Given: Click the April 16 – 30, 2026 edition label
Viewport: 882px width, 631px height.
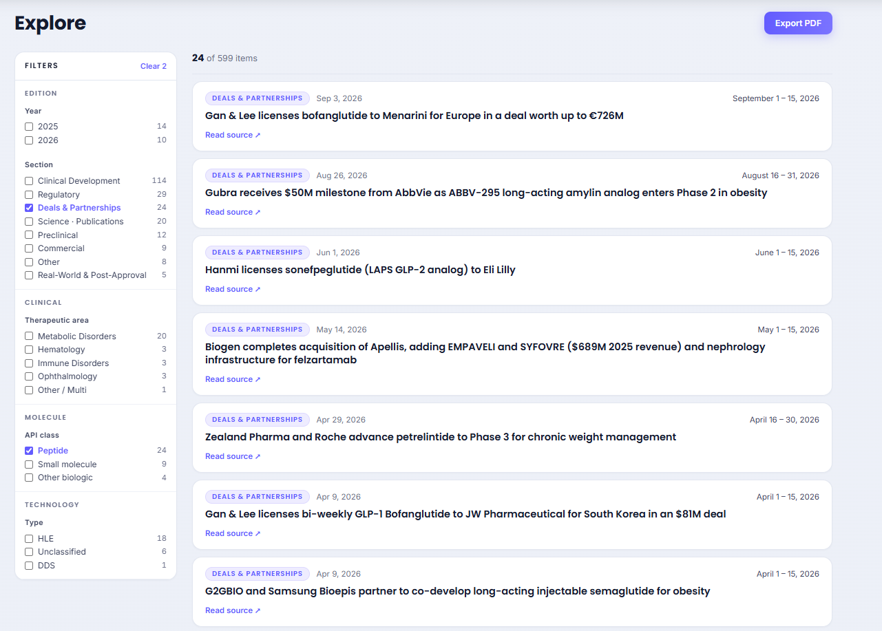Looking at the screenshot, I should click(784, 420).
